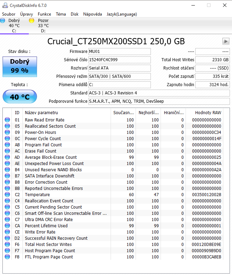The width and height of the screenshot is (232, 275).
Task: Click RAW value 000120D8E09E
Action: (206, 244)
